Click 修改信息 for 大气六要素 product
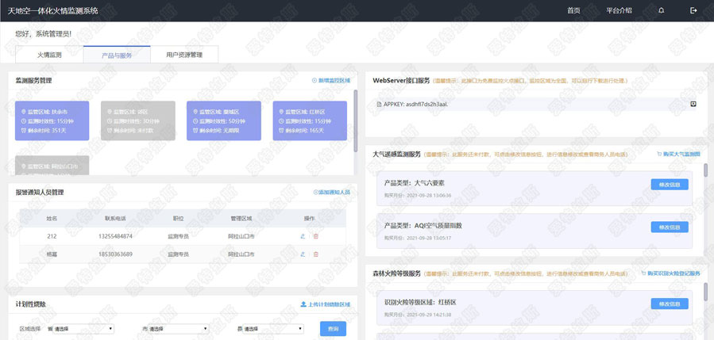The height and width of the screenshot is (340, 714). [x=669, y=185]
